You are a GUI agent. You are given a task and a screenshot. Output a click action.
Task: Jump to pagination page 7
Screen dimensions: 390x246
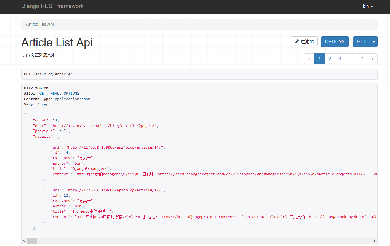pyautogui.click(x=362, y=59)
